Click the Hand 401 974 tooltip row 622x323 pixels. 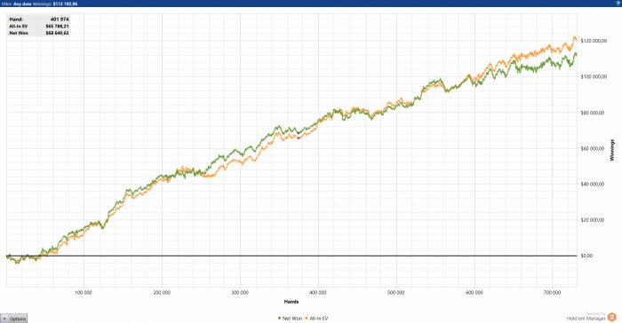pos(39,19)
